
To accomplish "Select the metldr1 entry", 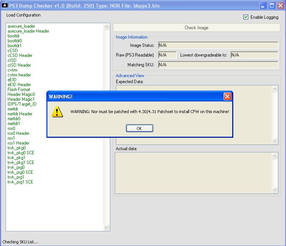I will click(x=14, y=124).
